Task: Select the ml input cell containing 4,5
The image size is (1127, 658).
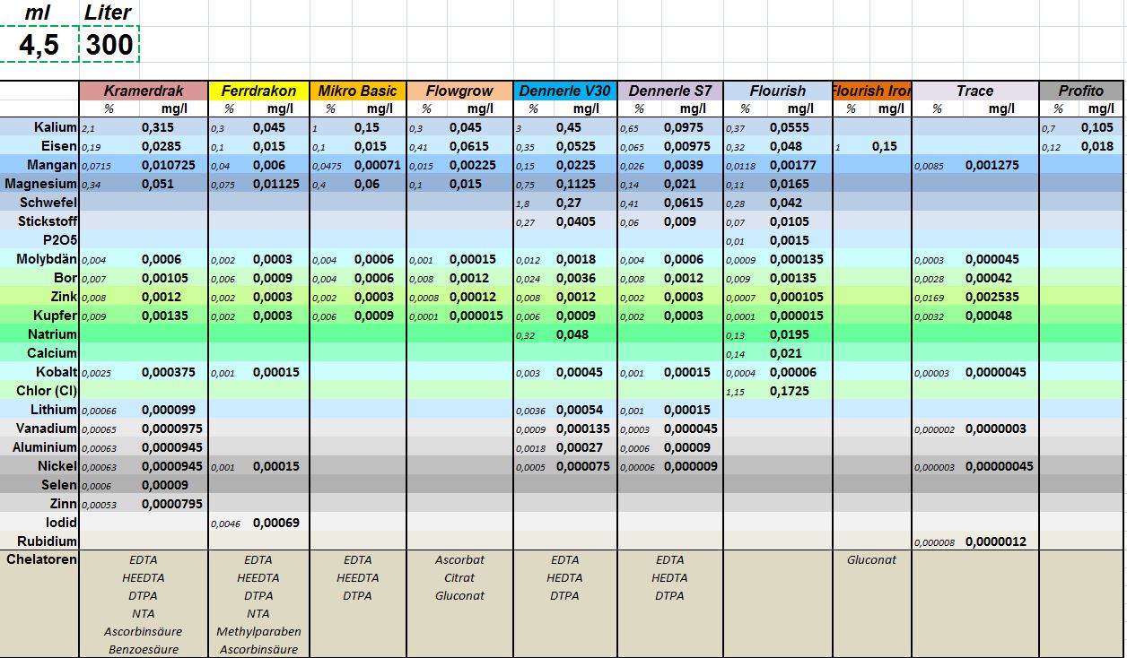Action: click(x=39, y=45)
